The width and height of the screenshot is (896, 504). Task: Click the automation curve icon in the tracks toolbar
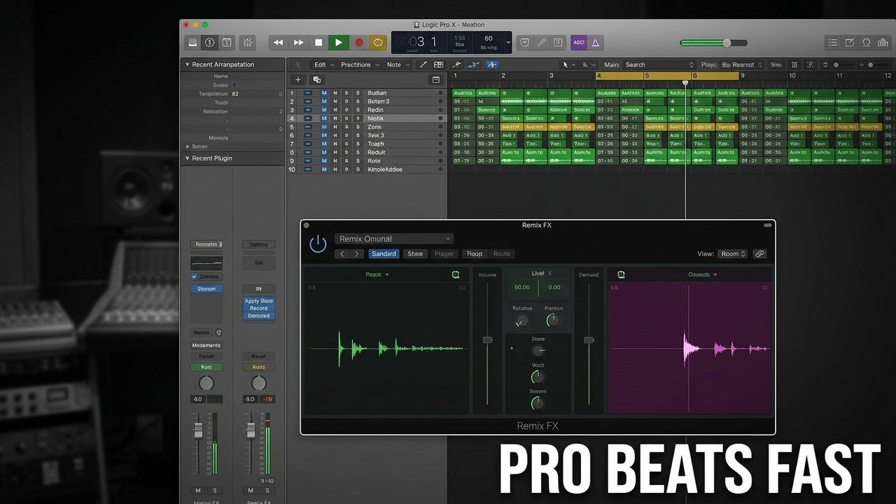tap(423, 64)
